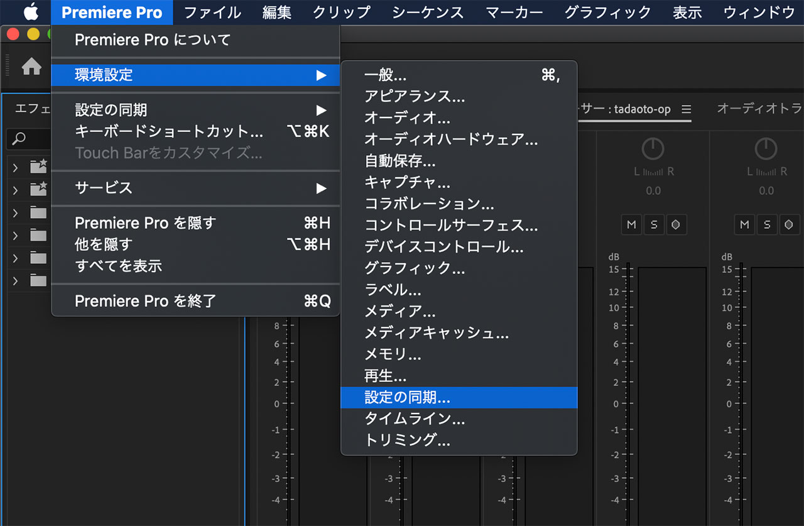Open トリミング... preferences
The image size is (804, 526).
pyautogui.click(x=459, y=440)
